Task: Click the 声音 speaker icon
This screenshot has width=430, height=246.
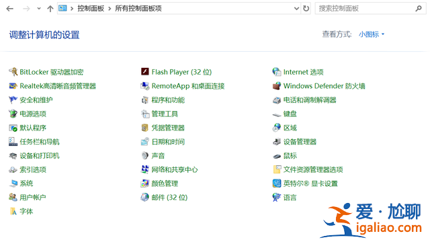Action: (x=145, y=156)
